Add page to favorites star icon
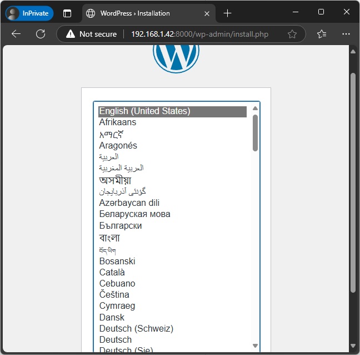This screenshot has width=360, height=355. point(292,34)
